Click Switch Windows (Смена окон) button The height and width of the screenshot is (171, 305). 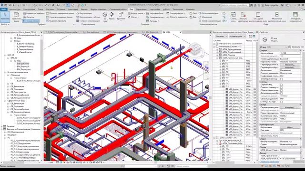(x=233, y=17)
